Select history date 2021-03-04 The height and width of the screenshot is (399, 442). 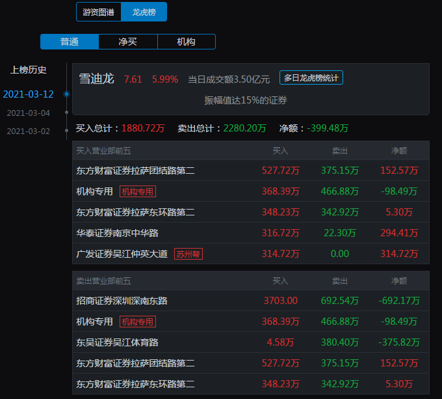[x=28, y=113]
